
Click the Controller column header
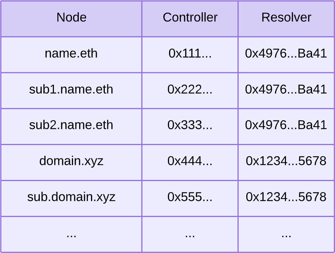(x=190, y=18)
